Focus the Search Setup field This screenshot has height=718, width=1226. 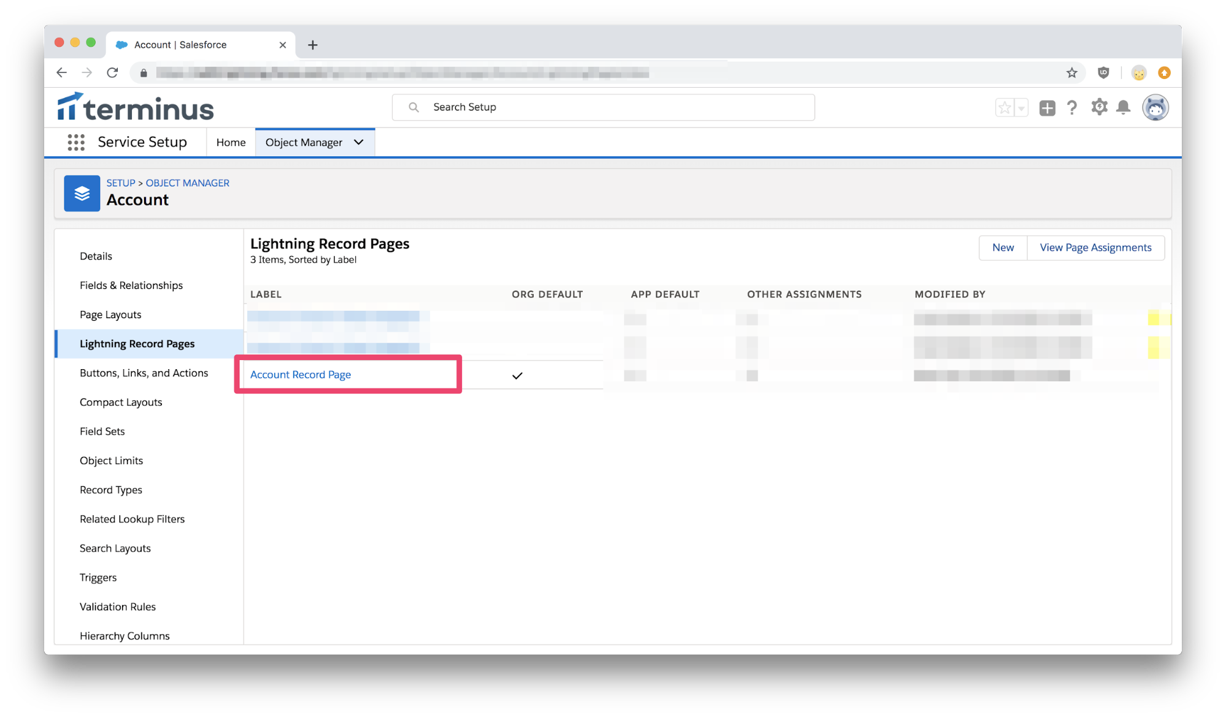click(603, 107)
